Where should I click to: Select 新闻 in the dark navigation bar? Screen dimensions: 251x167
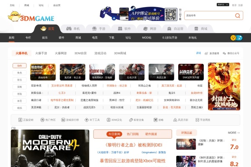click(12, 38)
